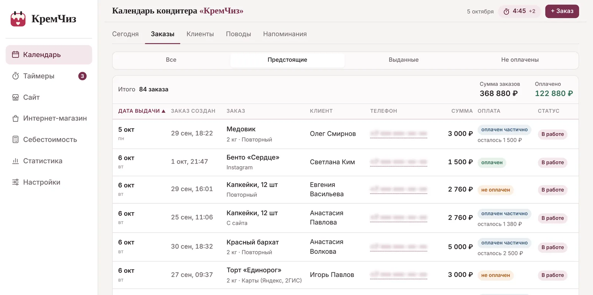Click the + Заказ button
The width and height of the screenshot is (593, 295).
(562, 11)
